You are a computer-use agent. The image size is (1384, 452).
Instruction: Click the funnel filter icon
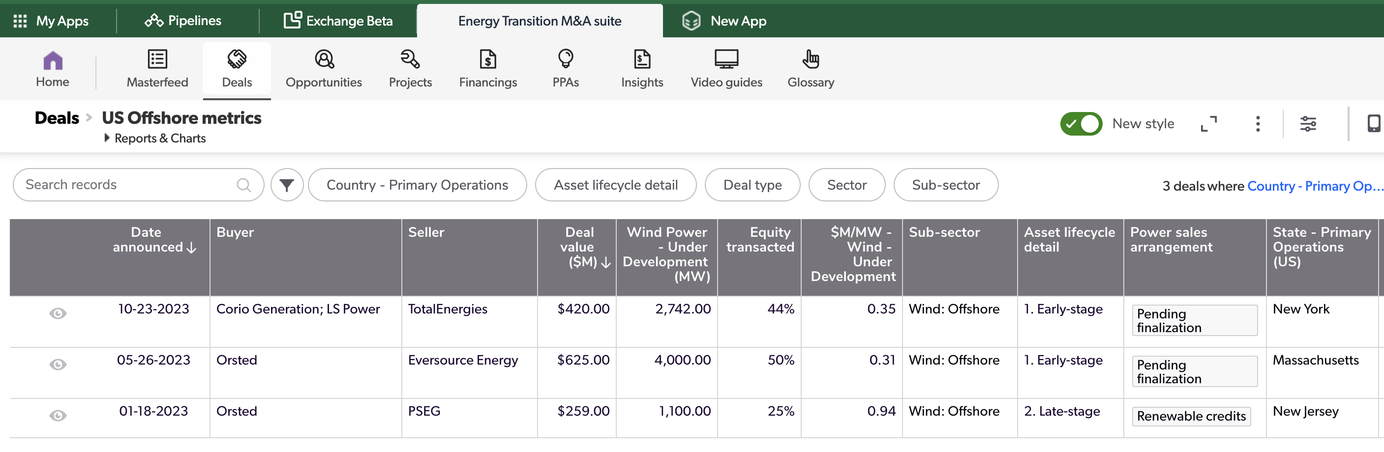[x=287, y=185]
